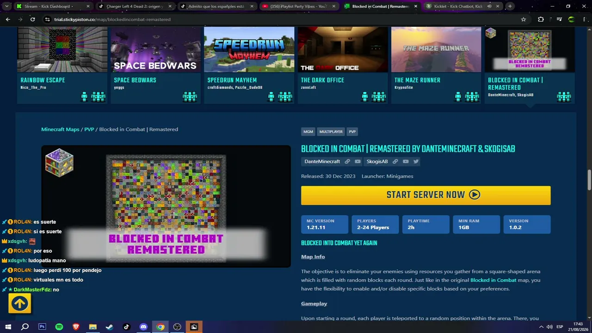Click 'Launcher: Minigames' text
The image size is (592, 333).
point(388,176)
